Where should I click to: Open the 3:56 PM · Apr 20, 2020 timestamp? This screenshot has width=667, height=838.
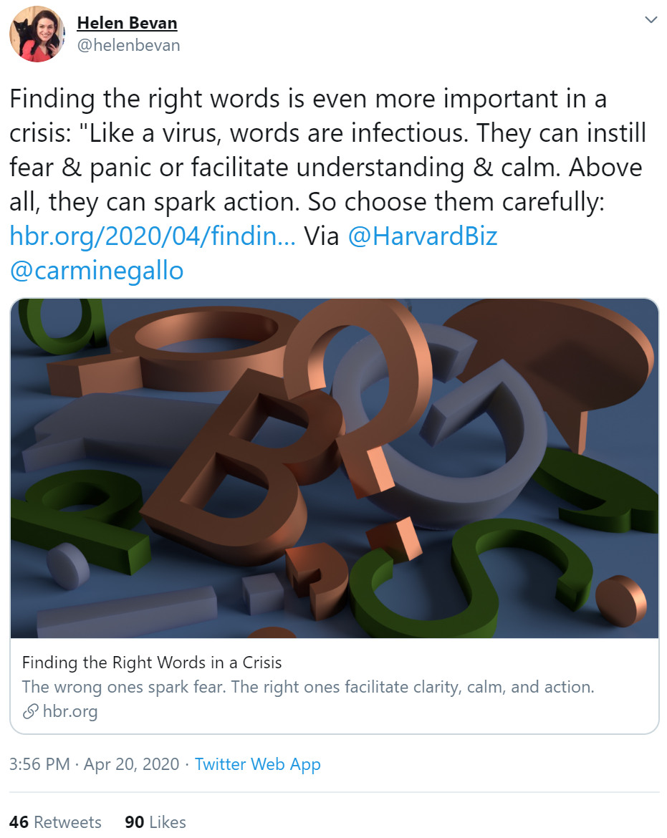click(94, 764)
